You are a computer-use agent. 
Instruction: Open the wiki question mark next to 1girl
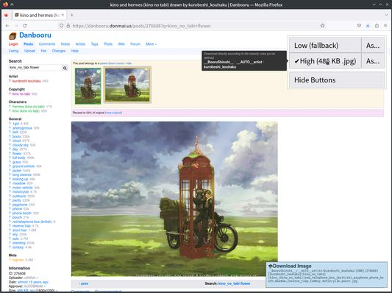pyautogui.click(x=10, y=124)
